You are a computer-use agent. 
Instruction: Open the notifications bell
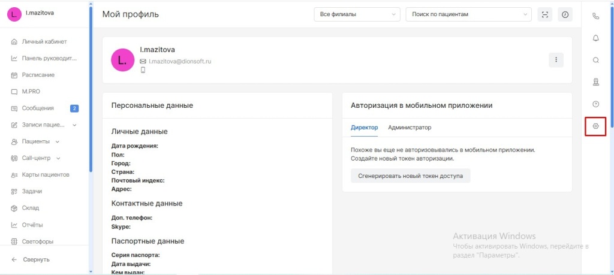pos(595,38)
